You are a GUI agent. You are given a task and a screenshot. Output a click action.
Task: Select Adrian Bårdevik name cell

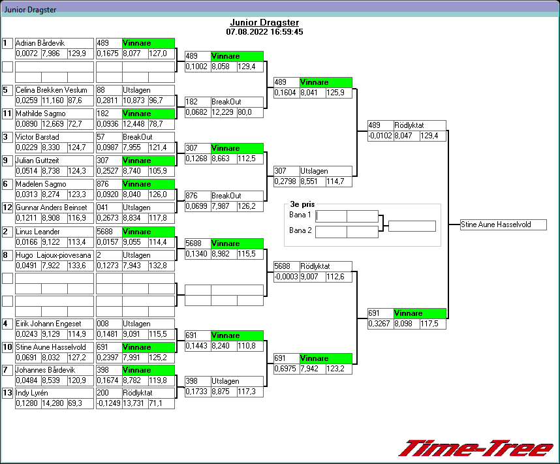coord(54,43)
